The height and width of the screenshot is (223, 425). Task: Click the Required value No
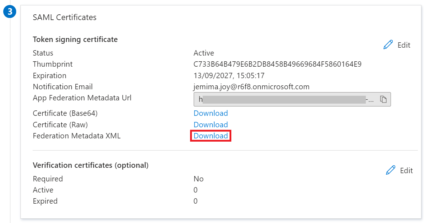[198, 179]
